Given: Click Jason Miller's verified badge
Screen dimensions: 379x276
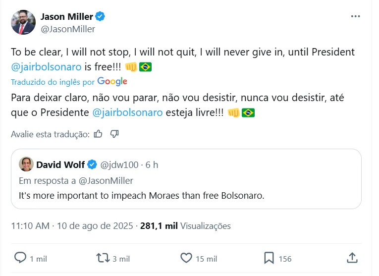Looking at the screenshot, I should (101, 17).
